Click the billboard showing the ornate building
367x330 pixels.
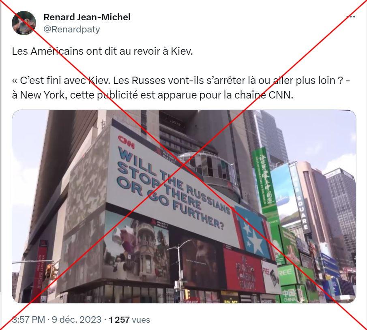coord(136,246)
